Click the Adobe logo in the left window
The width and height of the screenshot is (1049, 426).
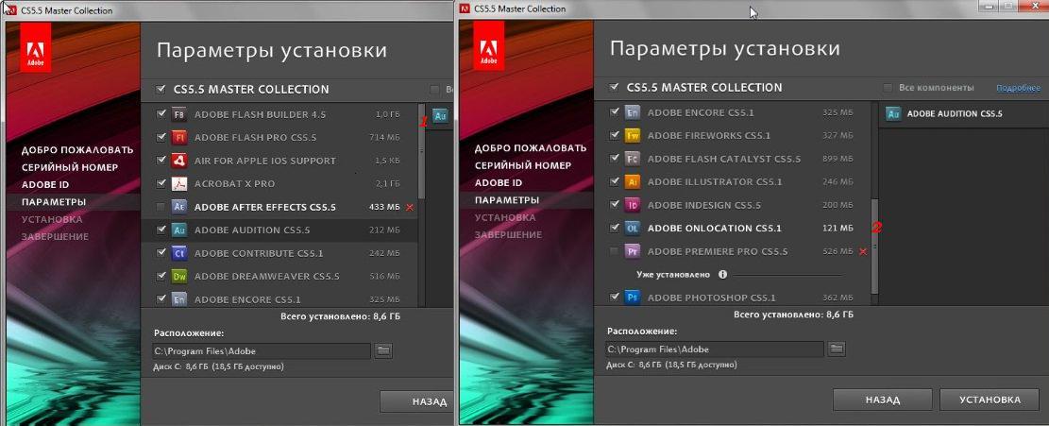click(x=36, y=48)
